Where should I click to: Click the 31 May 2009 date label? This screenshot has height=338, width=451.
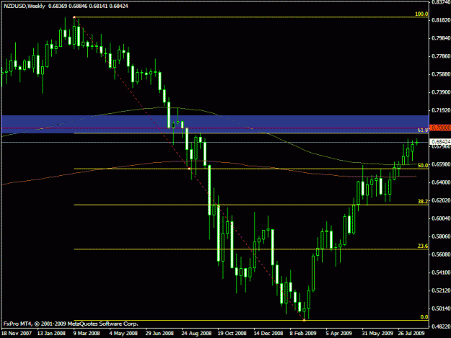[x=377, y=334]
